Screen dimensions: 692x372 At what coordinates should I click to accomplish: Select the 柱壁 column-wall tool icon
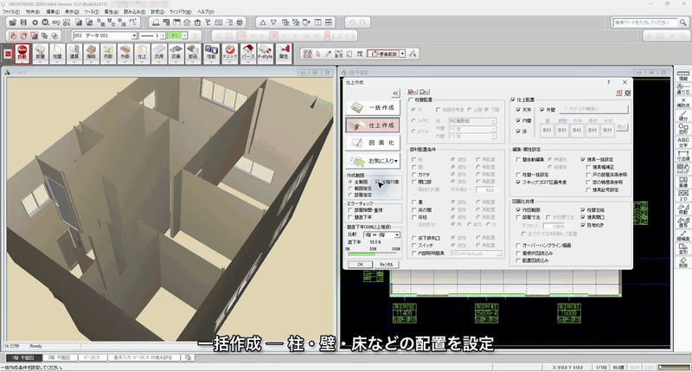57,53
